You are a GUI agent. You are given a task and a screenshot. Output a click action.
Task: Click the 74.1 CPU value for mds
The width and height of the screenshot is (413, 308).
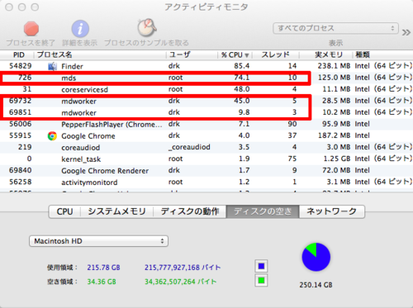point(242,78)
